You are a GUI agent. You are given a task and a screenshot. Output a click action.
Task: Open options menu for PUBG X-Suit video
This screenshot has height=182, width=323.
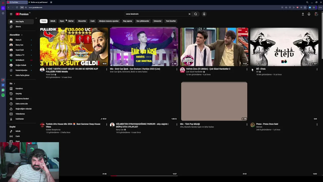pyautogui.click(x=106, y=69)
